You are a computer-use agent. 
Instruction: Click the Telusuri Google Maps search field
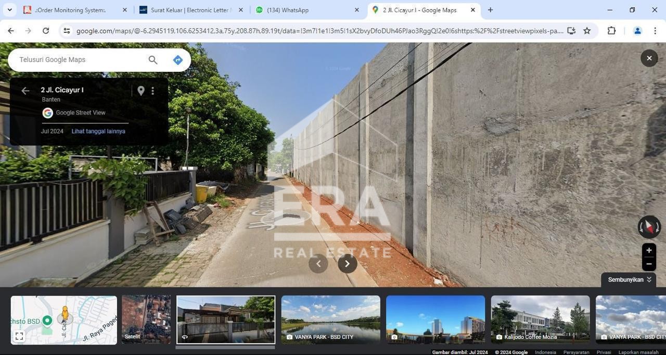pos(81,60)
